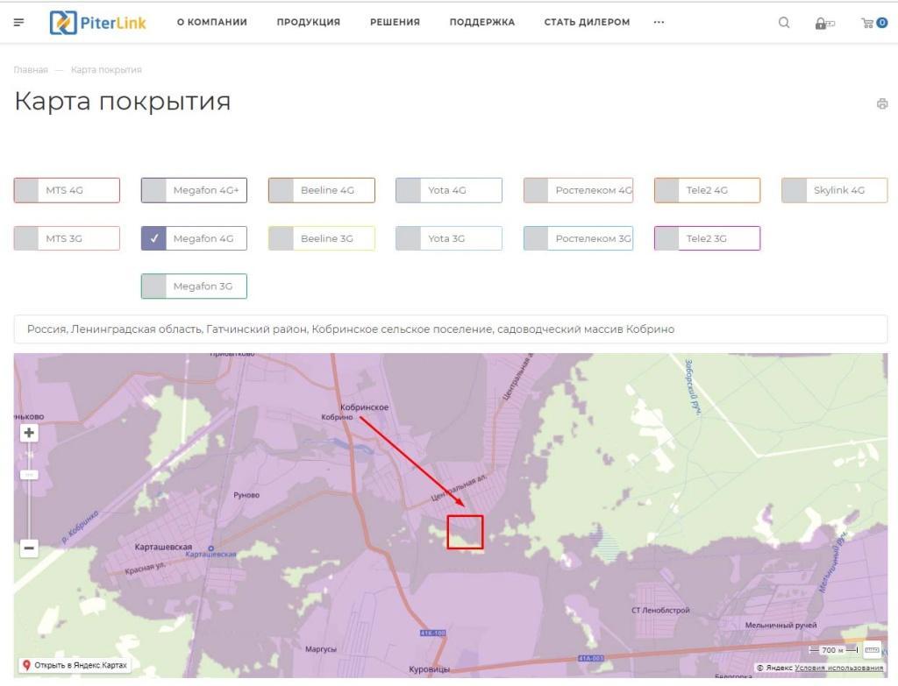Click the map zoom slider handle
Screen dimensions: 898x686
29,474
